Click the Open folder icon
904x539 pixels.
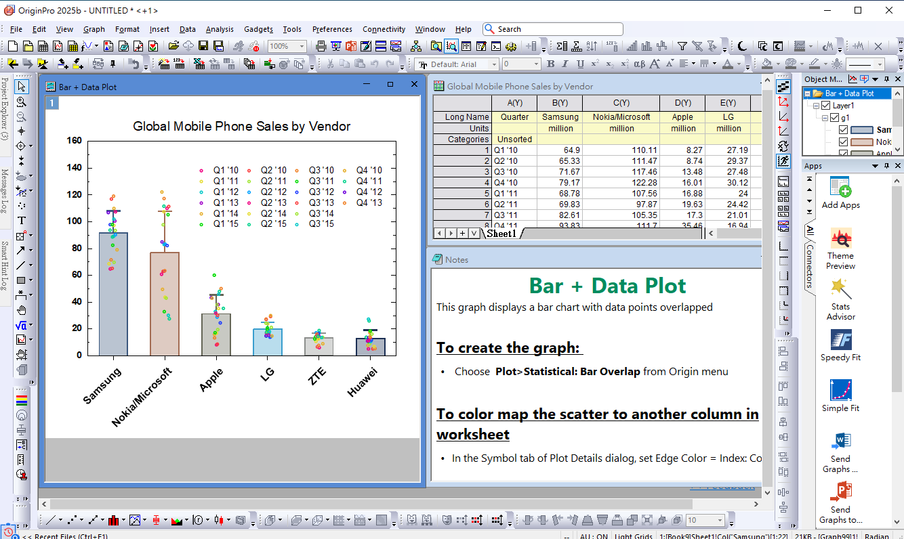tap(173, 46)
